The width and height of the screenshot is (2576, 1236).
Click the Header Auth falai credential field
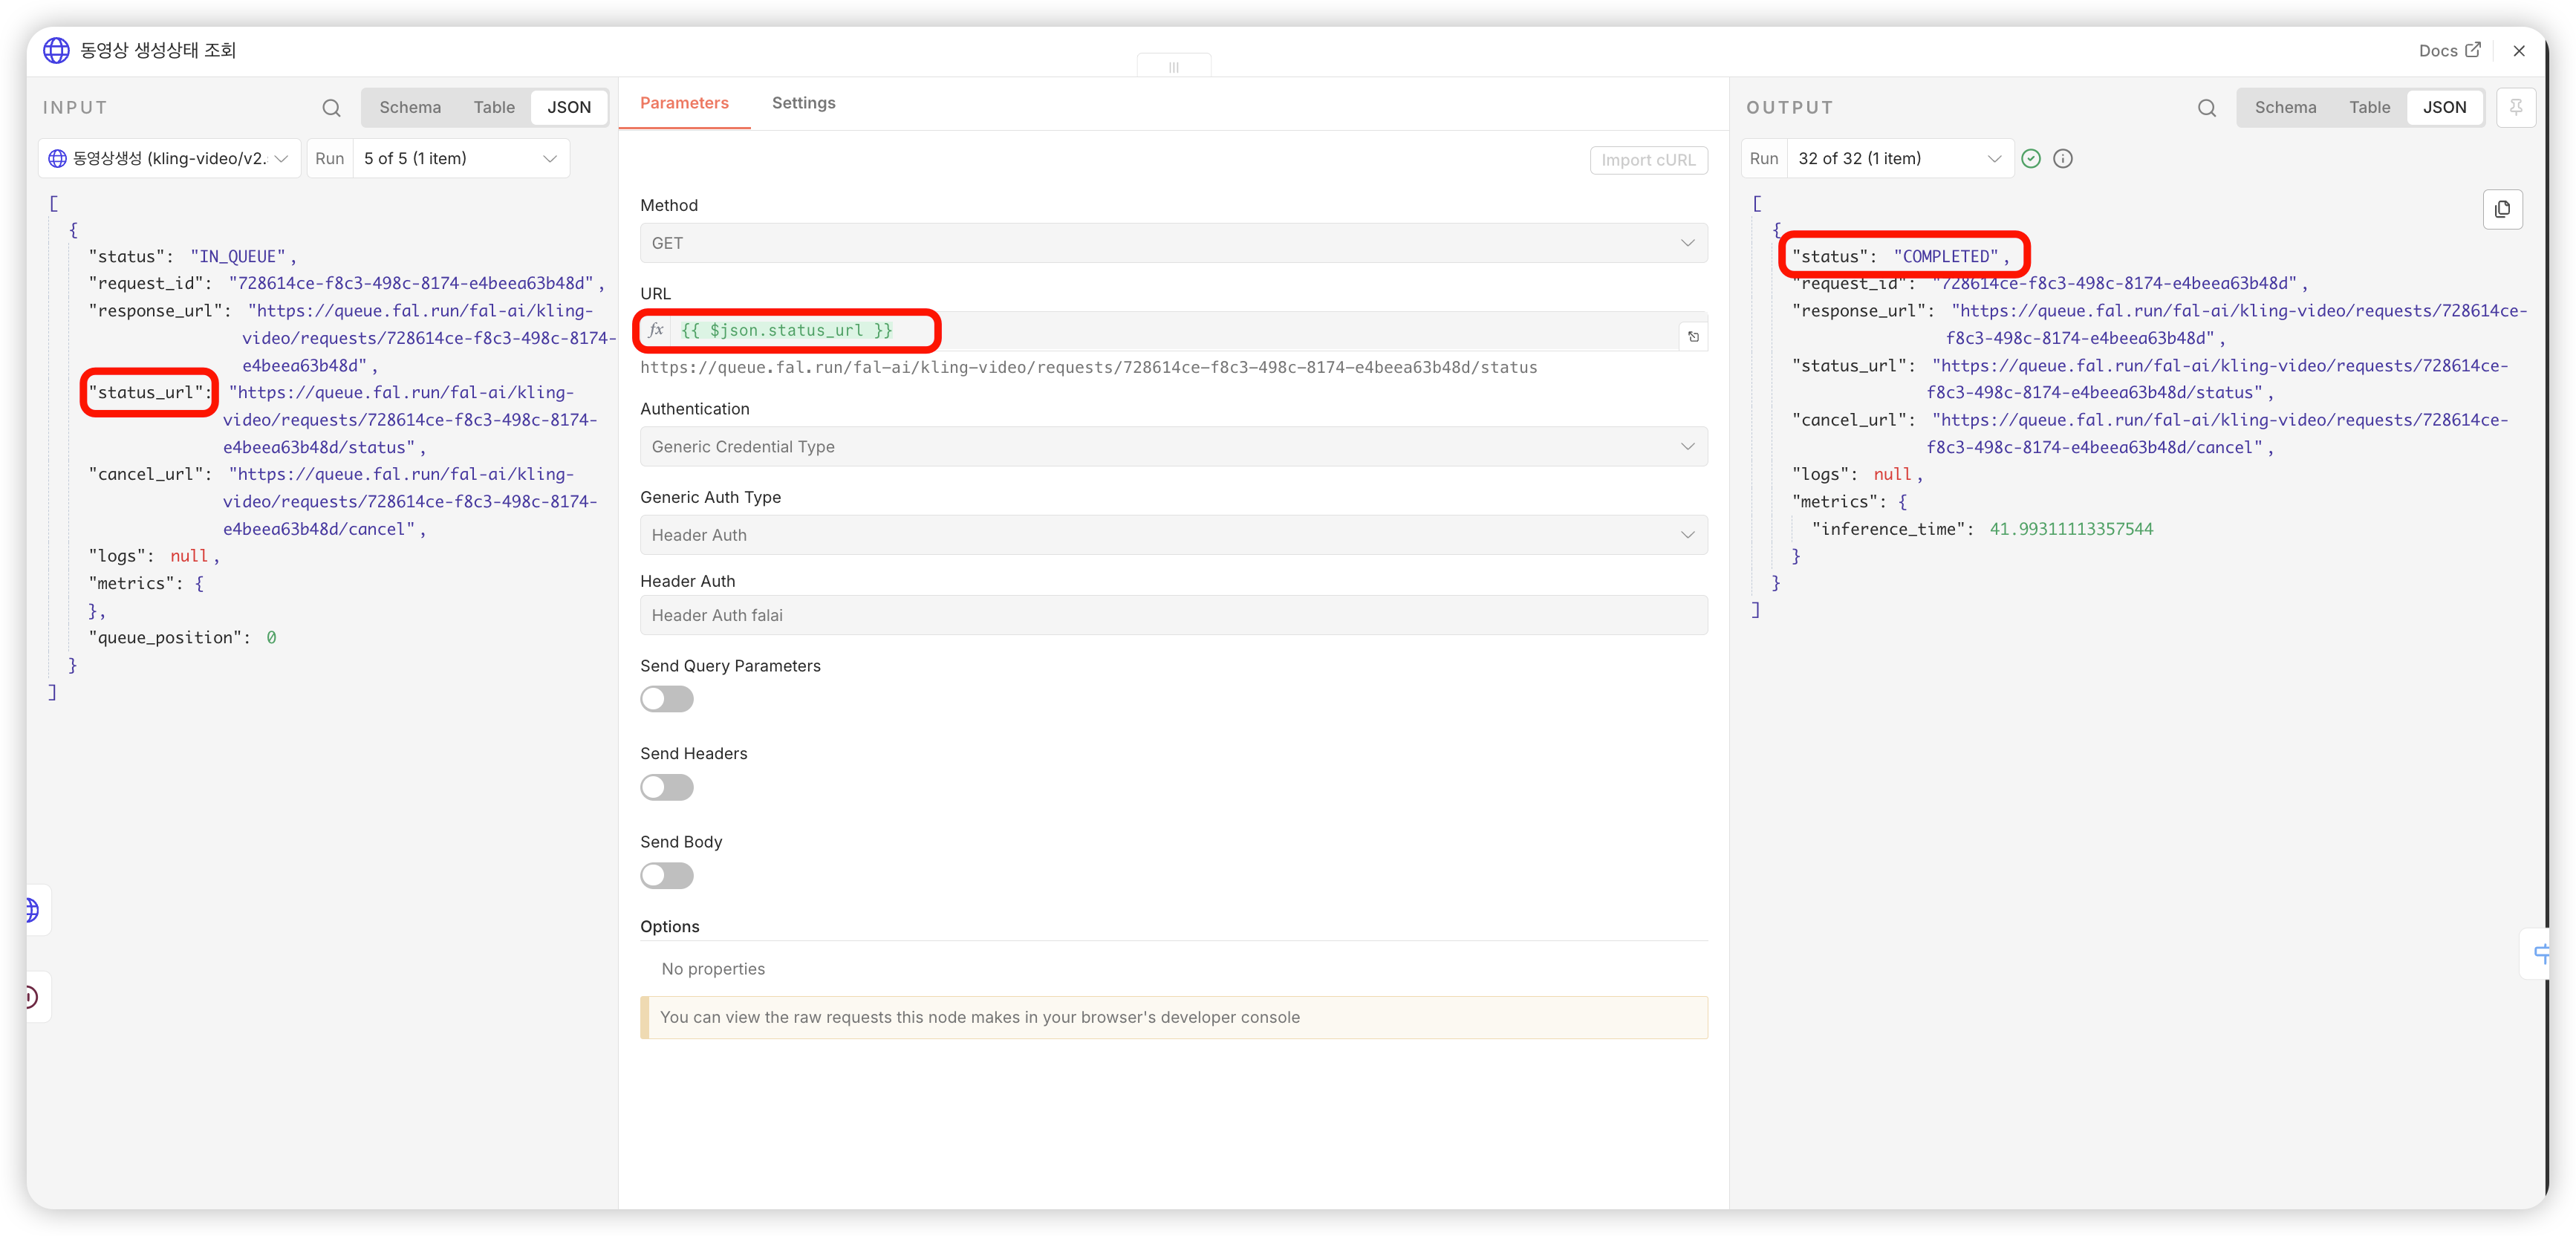pos(1173,615)
